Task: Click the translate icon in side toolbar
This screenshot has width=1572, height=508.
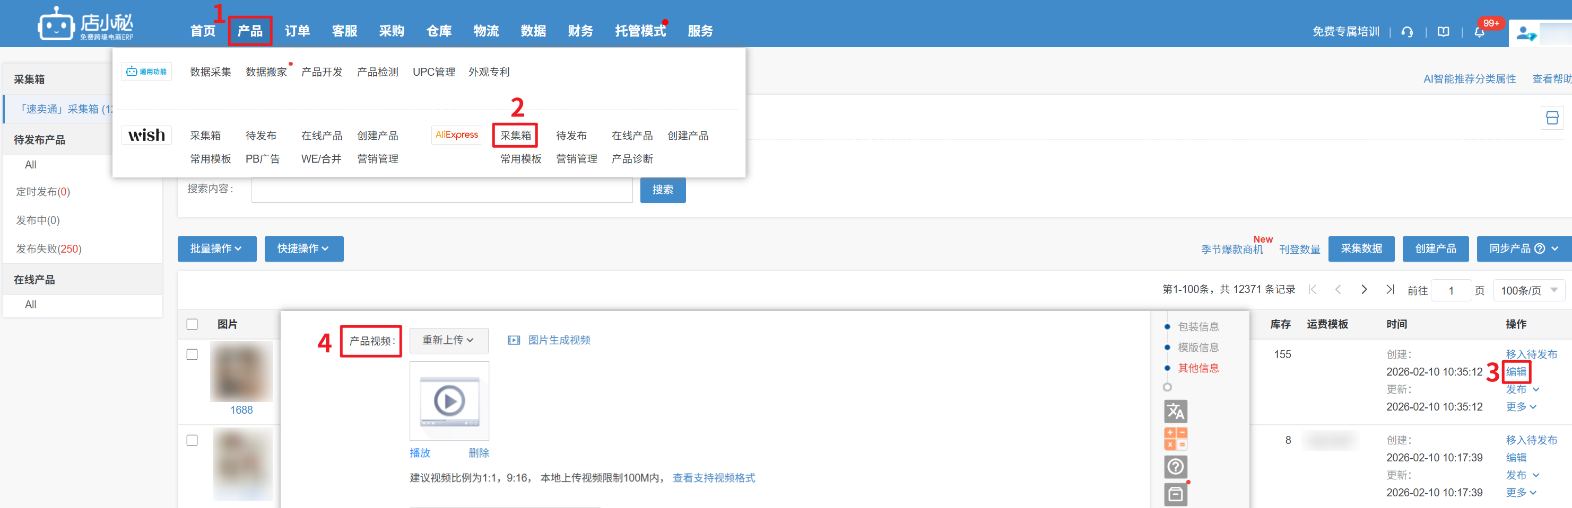Action: coord(1175,412)
